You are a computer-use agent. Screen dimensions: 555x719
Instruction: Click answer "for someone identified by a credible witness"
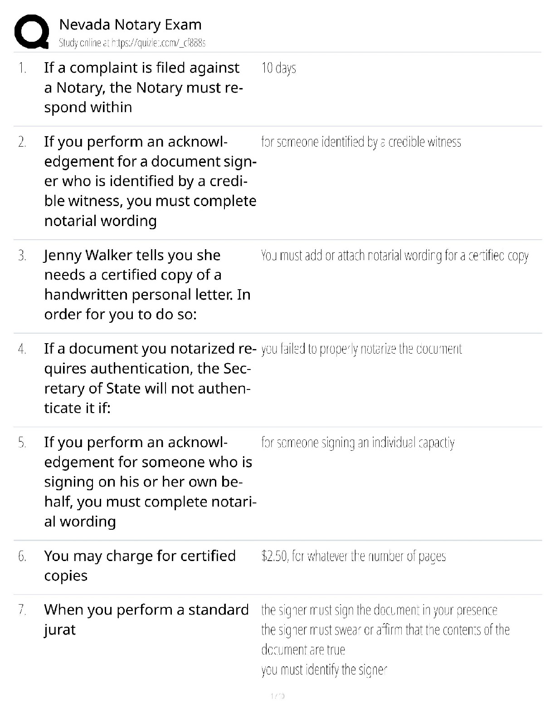click(x=361, y=143)
